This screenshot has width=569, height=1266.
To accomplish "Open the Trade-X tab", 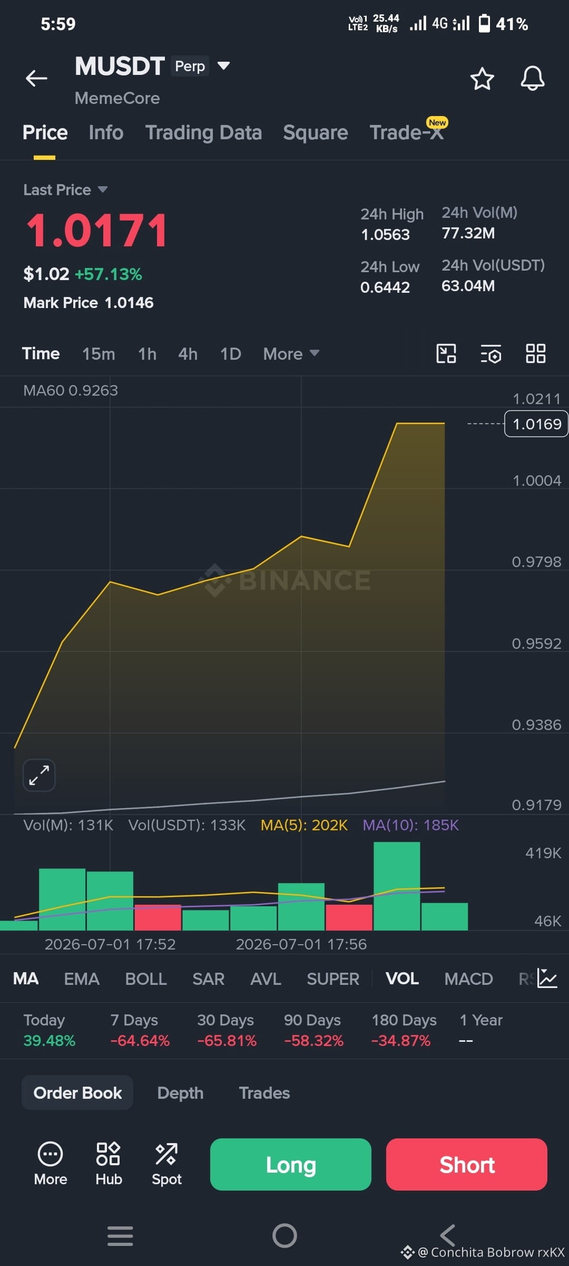I will pos(406,132).
